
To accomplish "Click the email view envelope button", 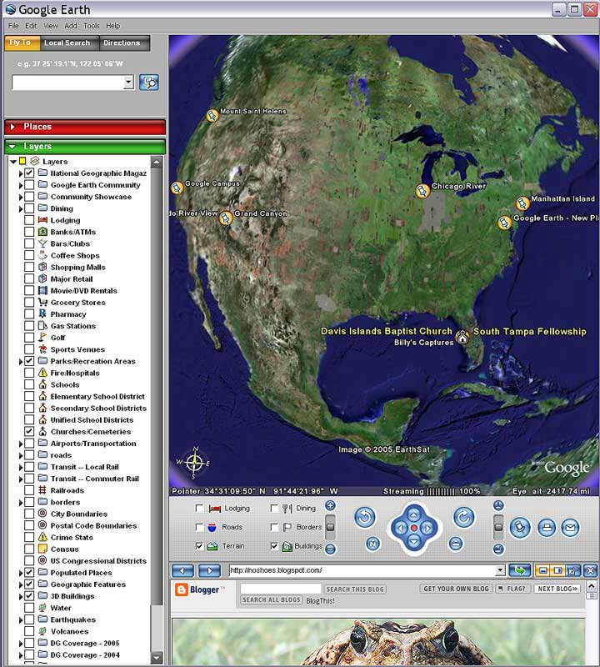I will pyautogui.click(x=570, y=528).
